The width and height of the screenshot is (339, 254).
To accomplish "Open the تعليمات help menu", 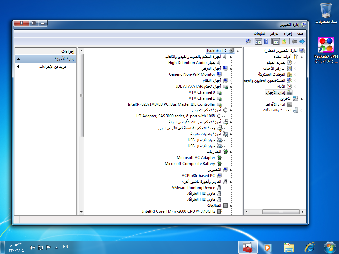I will 259,33.
